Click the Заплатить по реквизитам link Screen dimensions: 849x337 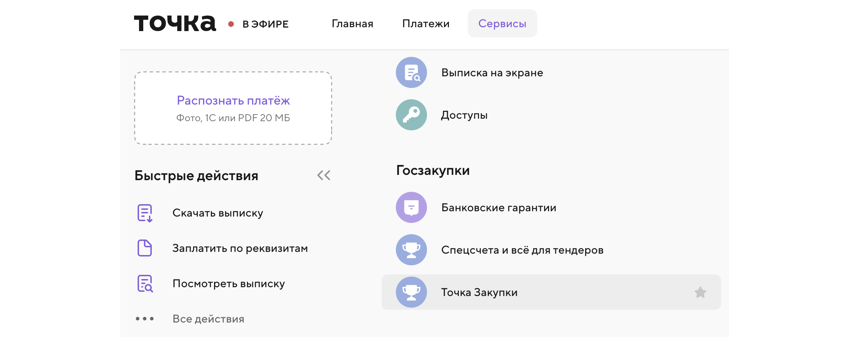240,248
